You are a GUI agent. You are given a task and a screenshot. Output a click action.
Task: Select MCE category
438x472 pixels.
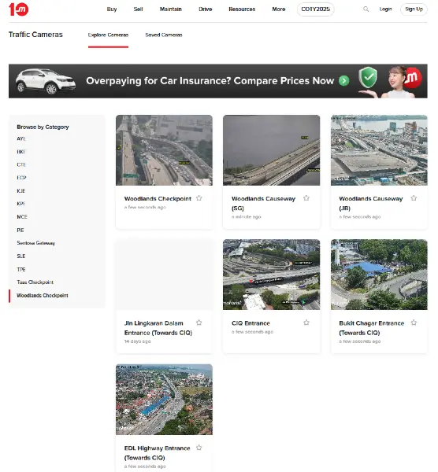coord(22,217)
